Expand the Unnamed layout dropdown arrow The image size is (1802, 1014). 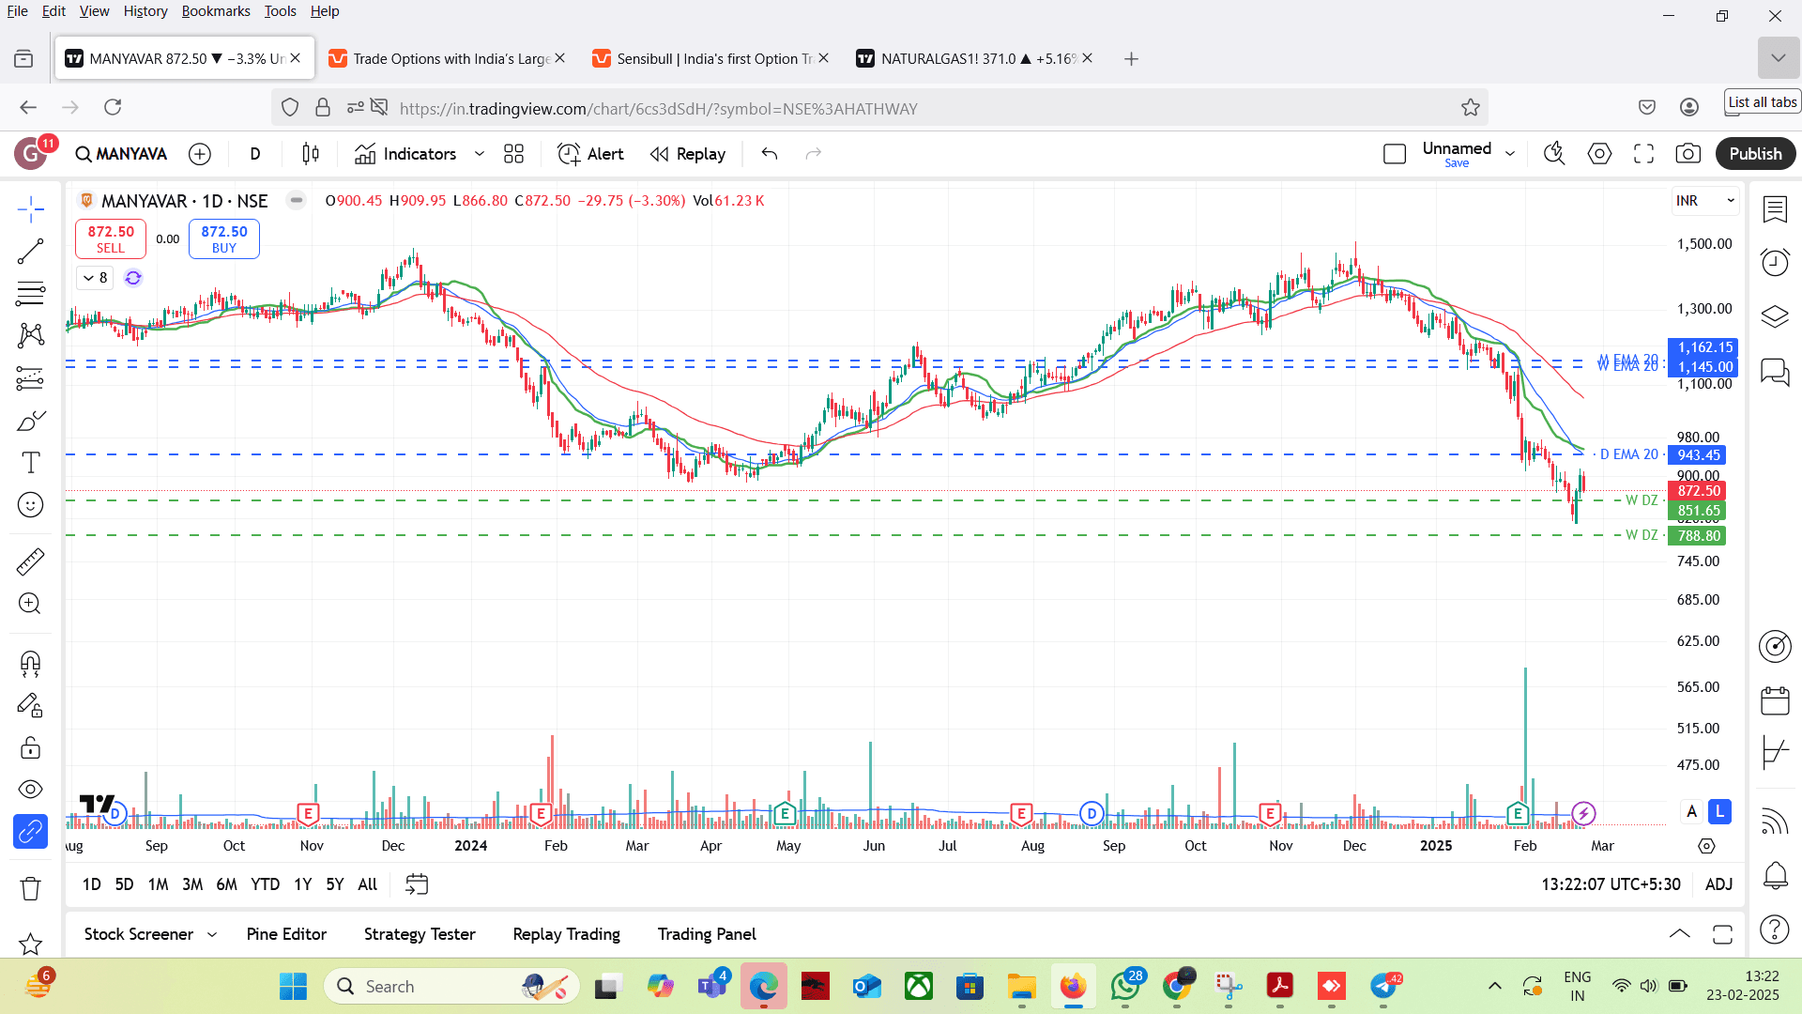click(1510, 154)
